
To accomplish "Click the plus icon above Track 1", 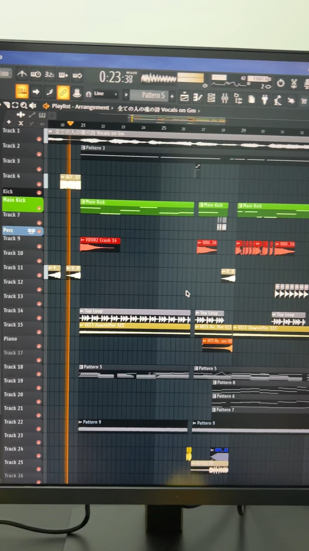I will coord(9,122).
